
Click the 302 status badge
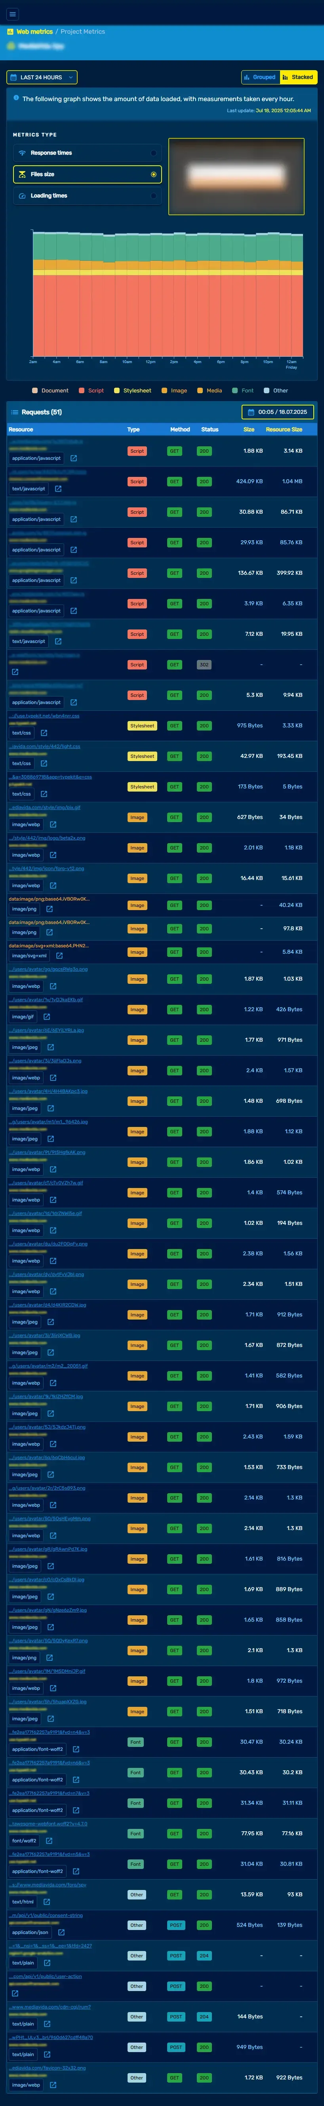[x=204, y=665]
